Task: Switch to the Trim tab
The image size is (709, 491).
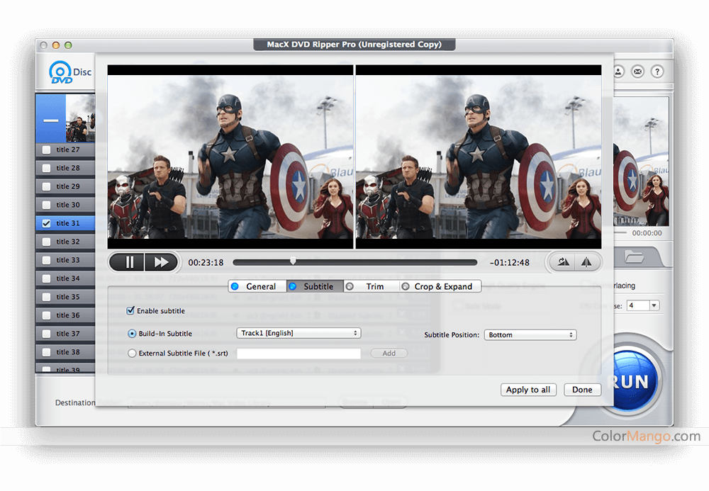Action: pos(372,286)
